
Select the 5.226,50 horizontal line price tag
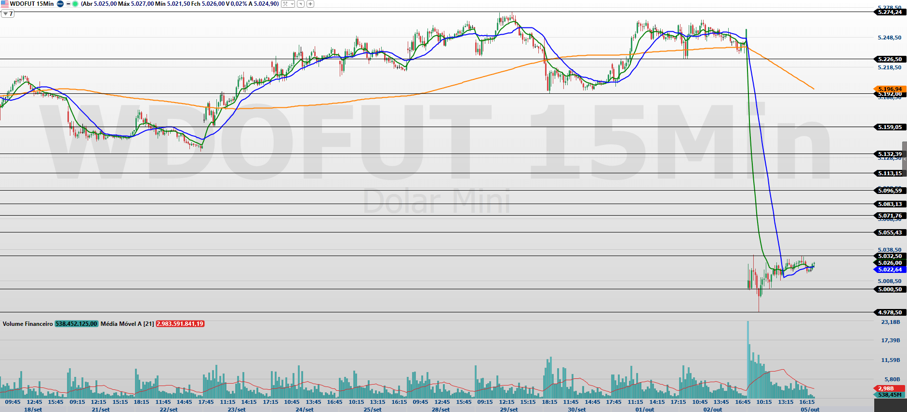[x=890, y=59]
